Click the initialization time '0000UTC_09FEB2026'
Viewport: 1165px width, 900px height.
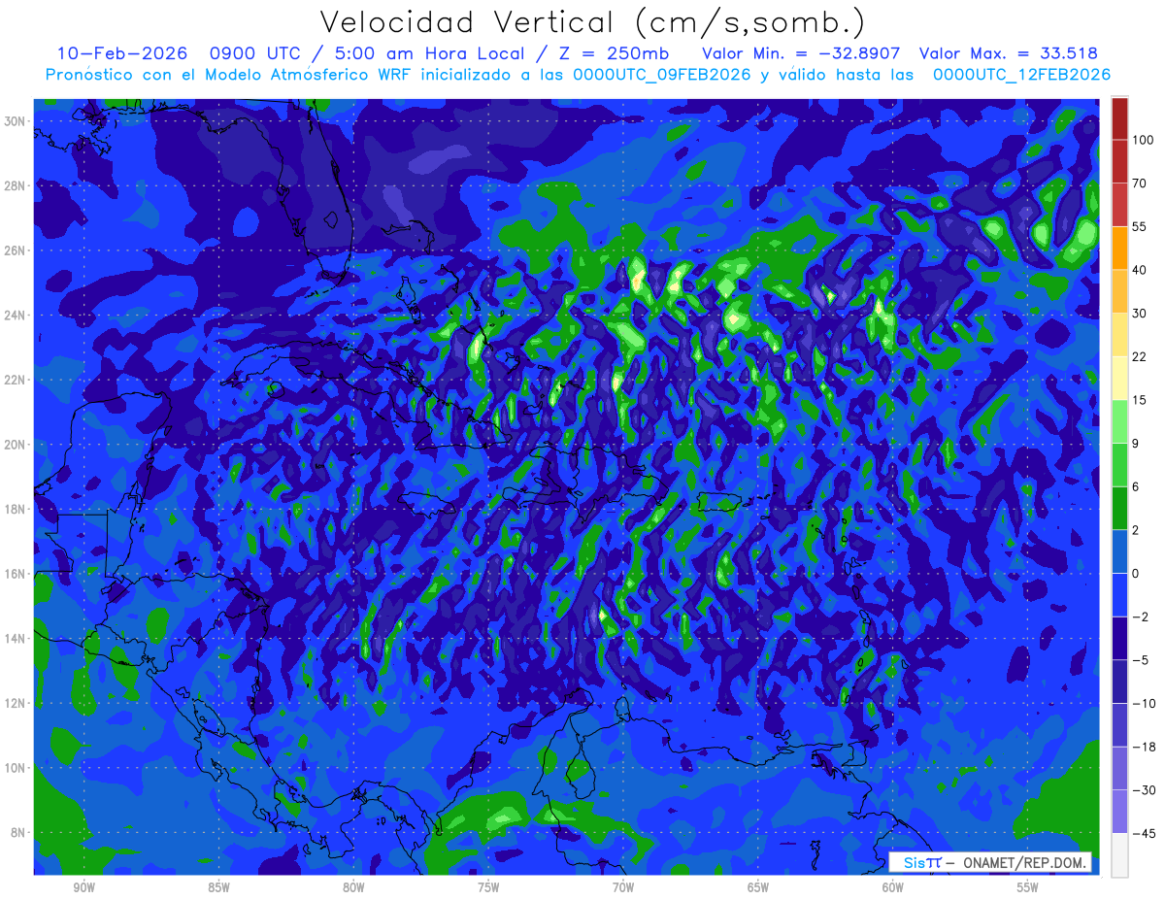(x=662, y=75)
